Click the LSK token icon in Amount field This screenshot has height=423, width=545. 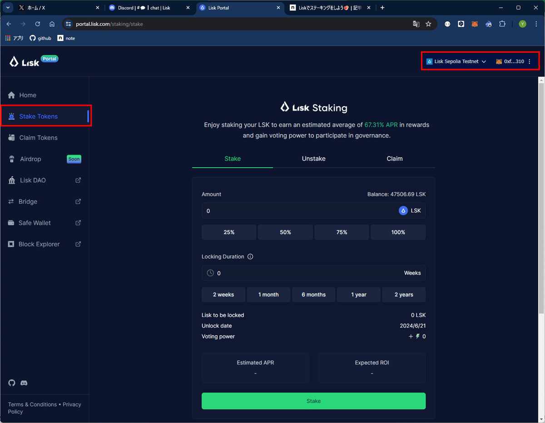pos(403,211)
